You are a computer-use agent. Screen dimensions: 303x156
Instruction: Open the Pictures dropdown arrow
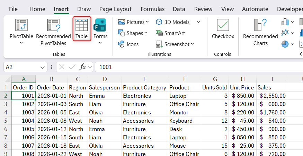(148, 22)
